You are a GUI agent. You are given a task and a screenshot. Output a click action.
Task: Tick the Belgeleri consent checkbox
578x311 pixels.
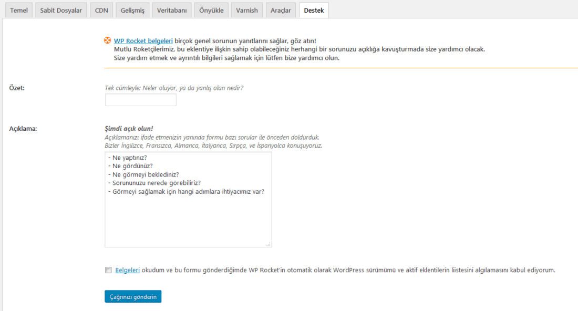108,270
